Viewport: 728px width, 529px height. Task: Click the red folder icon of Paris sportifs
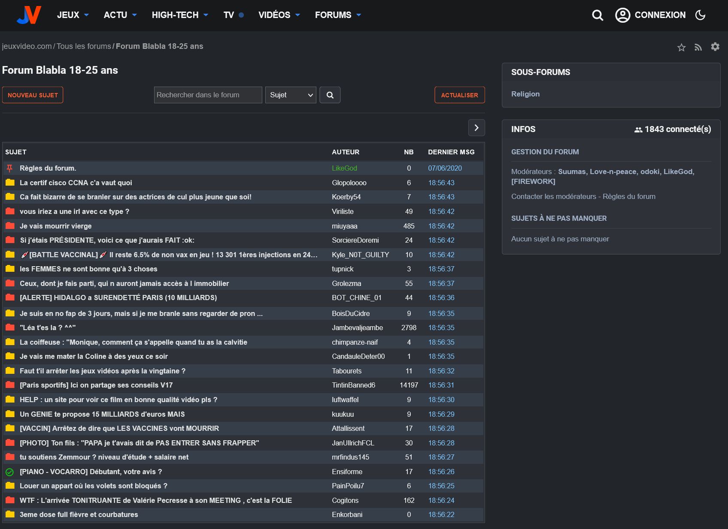pyautogui.click(x=10, y=385)
